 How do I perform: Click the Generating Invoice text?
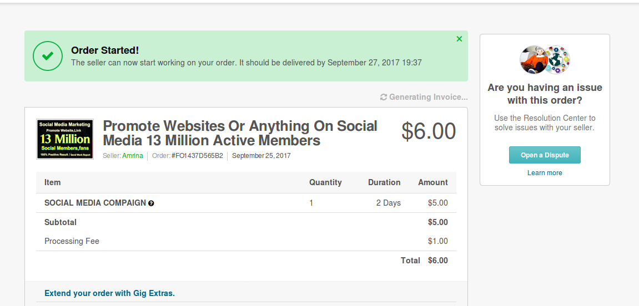click(428, 97)
